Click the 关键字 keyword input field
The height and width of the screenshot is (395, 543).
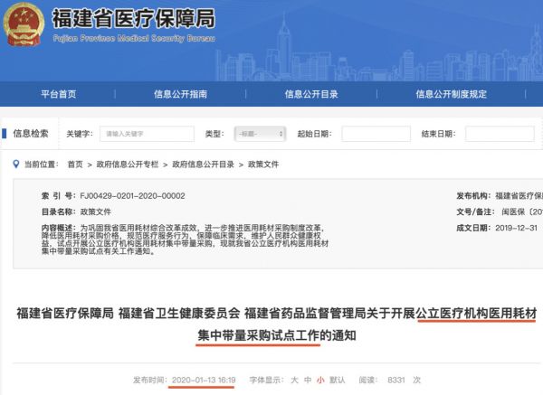(x=146, y=134)
